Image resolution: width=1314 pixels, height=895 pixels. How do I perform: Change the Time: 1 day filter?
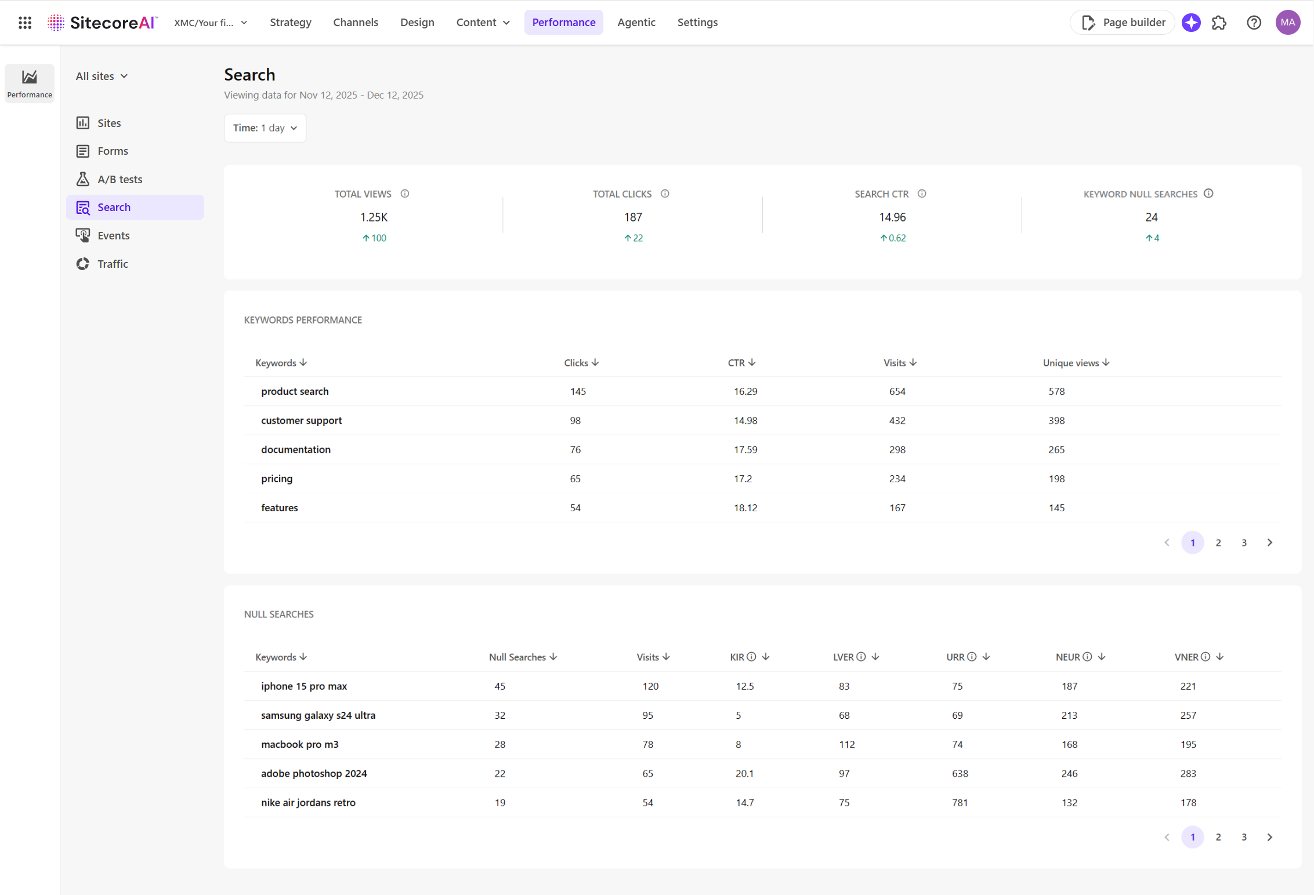(265, 128)
